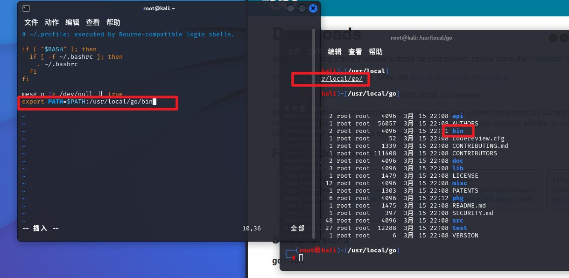Click the 'doc' directory in the listing
Image resolution: width=569 pixels, height=278 pixels.
[458, 160]
